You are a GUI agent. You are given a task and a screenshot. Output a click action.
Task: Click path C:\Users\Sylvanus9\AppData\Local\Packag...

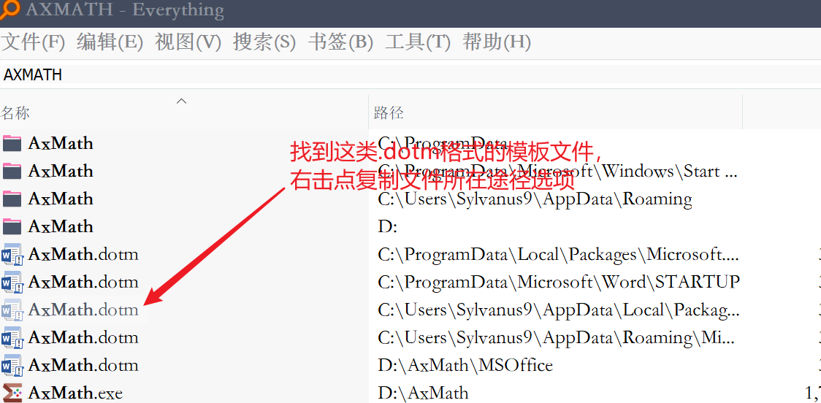pyautogui.click(x=559, y=310)
